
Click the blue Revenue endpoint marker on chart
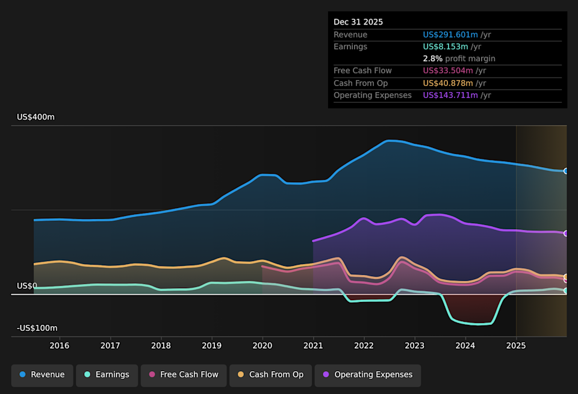(566, 171)
